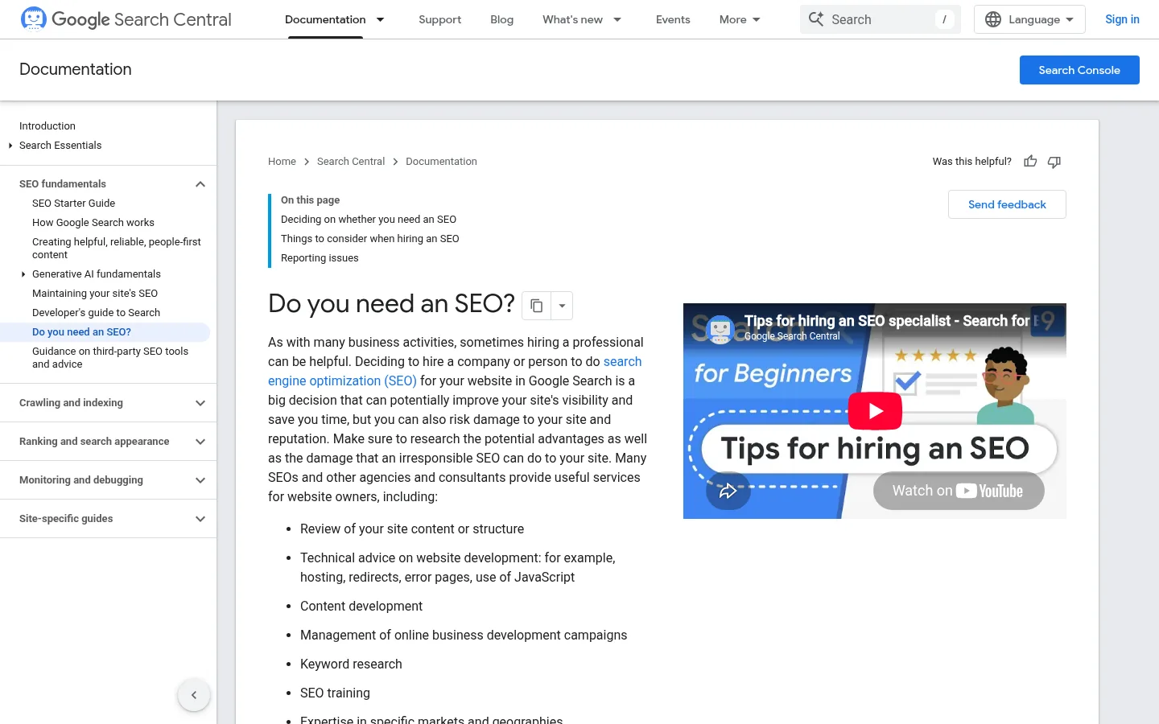The height and width of the screenshot is (724, 1159).
Task: Click the globe Language icon
Action: 993,19
